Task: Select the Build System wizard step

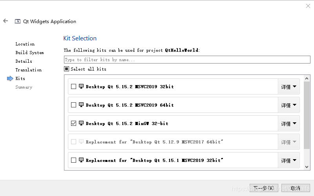Action: click(30, 53)
